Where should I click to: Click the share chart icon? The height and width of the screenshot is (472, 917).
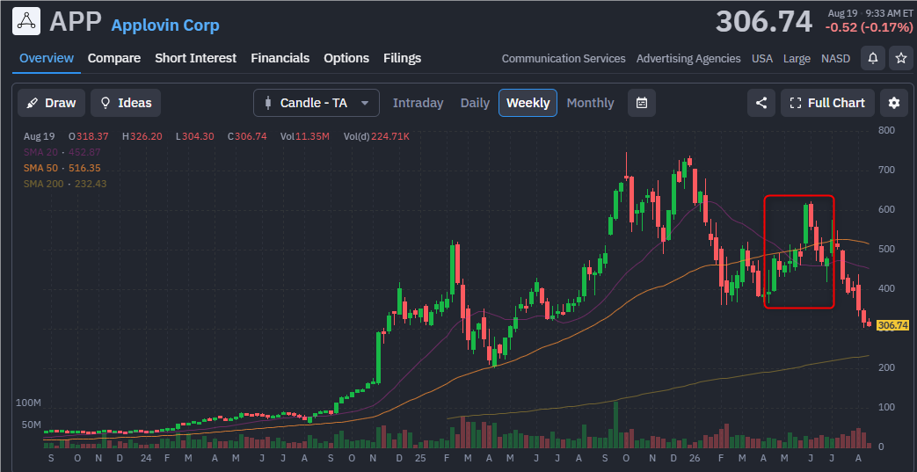761,103
